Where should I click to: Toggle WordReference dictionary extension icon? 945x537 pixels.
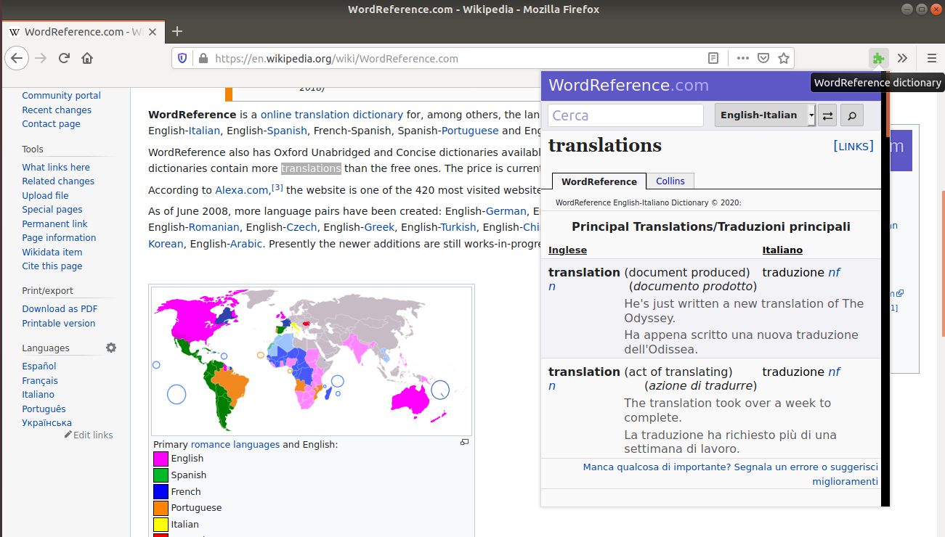879,58
